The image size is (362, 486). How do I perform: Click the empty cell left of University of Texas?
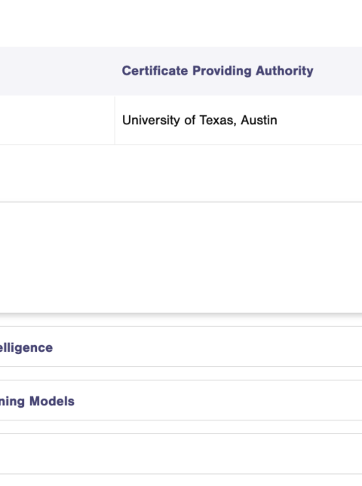[57, 120]
